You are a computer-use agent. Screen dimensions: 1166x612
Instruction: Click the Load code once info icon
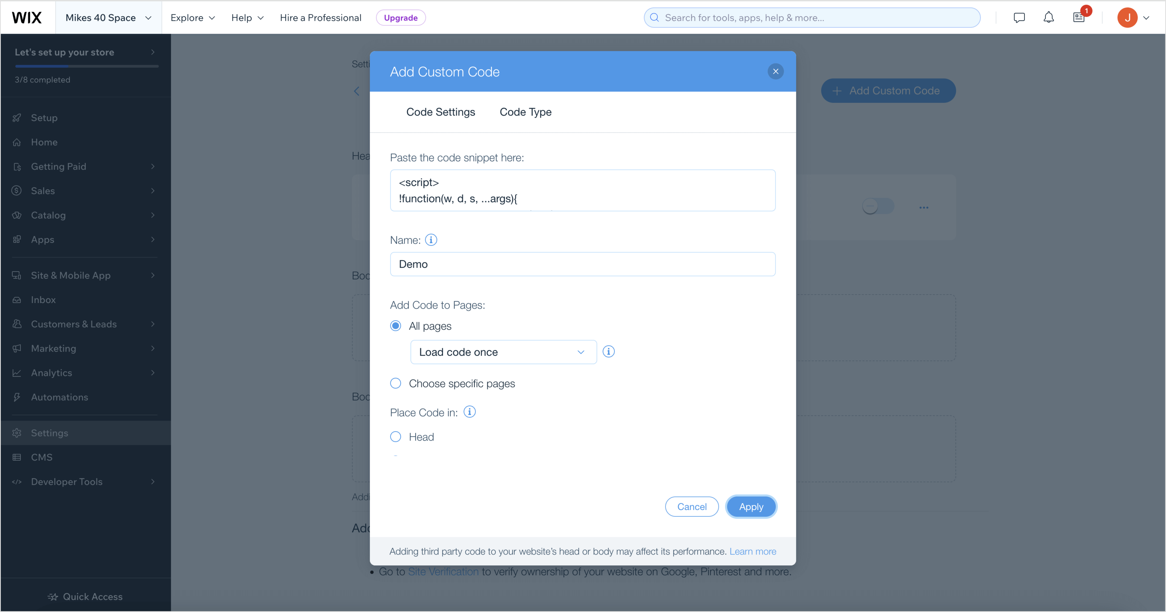(608, 352)
